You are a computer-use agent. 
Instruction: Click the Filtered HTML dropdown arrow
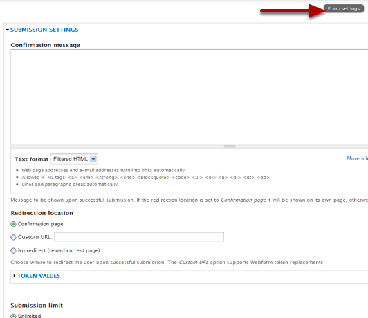pos(93,159)
